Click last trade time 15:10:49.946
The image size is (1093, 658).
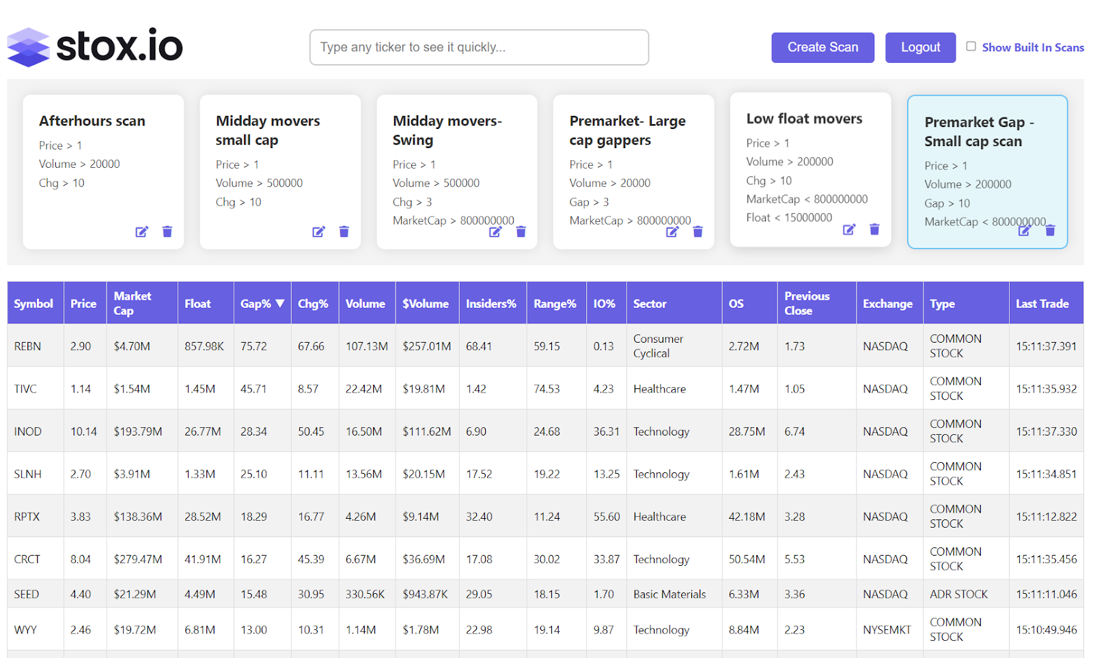[x=1046, y=630]
